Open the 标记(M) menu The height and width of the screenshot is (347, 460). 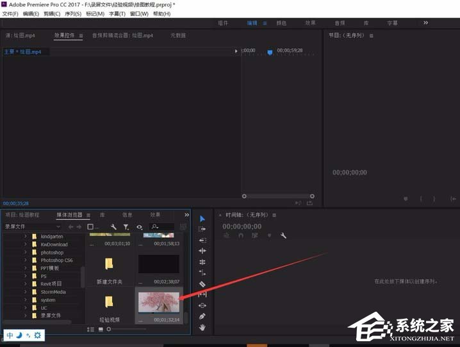(95, 14)
